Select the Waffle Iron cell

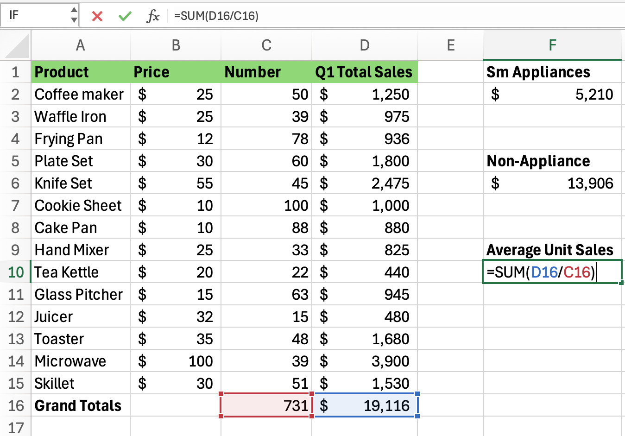(x=81, y=116)
